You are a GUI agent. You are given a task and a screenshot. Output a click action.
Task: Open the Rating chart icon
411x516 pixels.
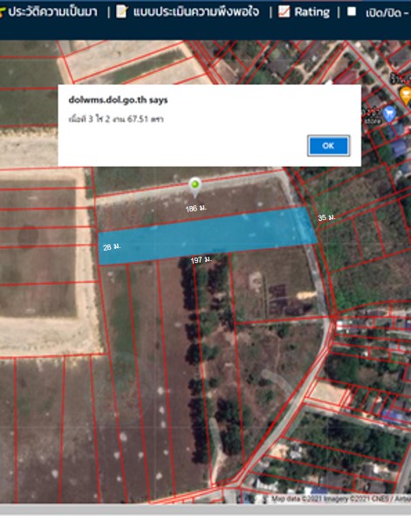[x=284, y=11]
